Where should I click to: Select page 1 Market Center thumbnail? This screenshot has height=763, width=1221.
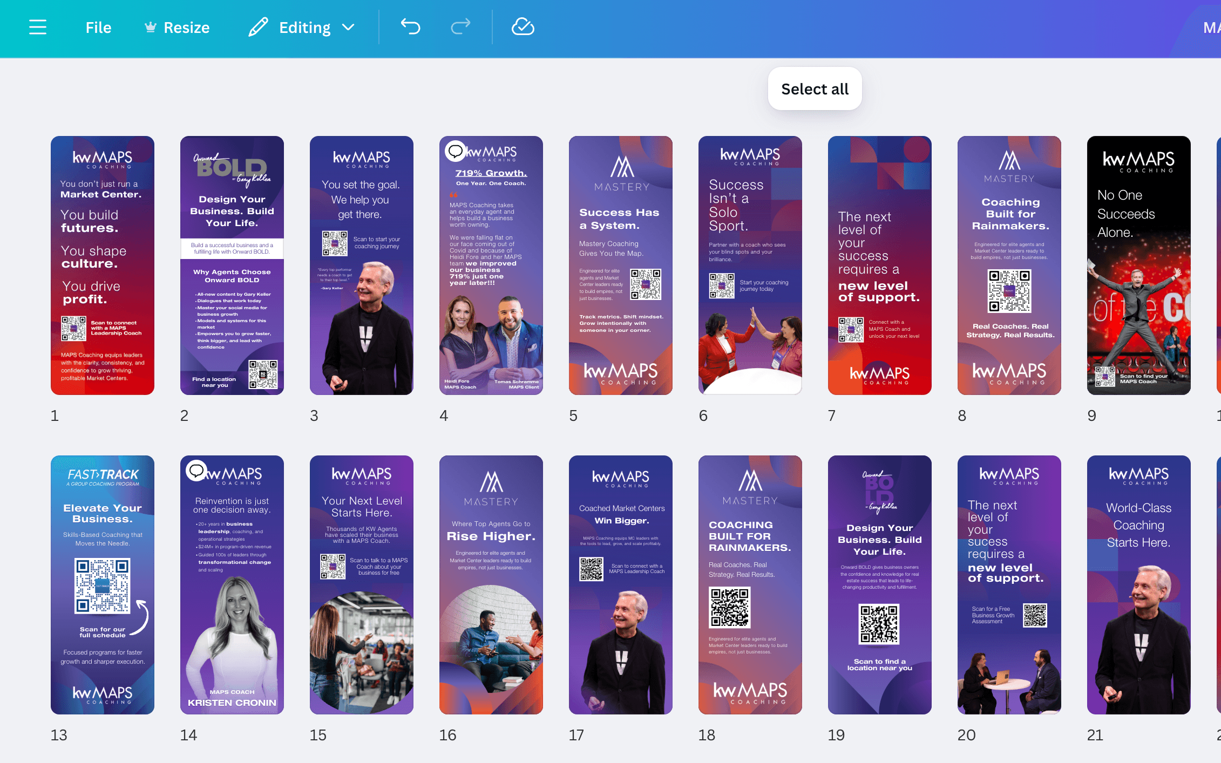[103, 265]
